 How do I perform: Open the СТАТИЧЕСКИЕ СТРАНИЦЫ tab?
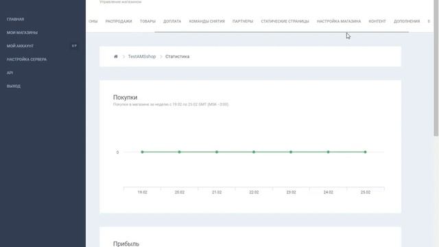(x=285, y=21)
